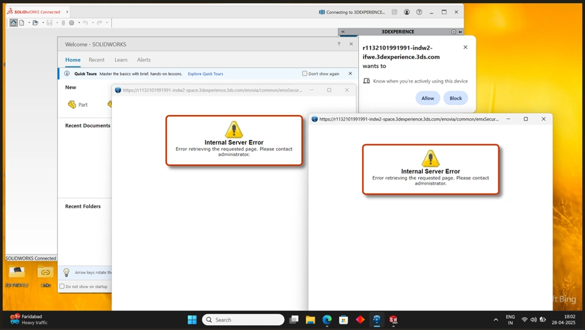This screenshot has height=330, width=585.
Task: Expand the Open file dropdown arrow
Action: (43, 23)
